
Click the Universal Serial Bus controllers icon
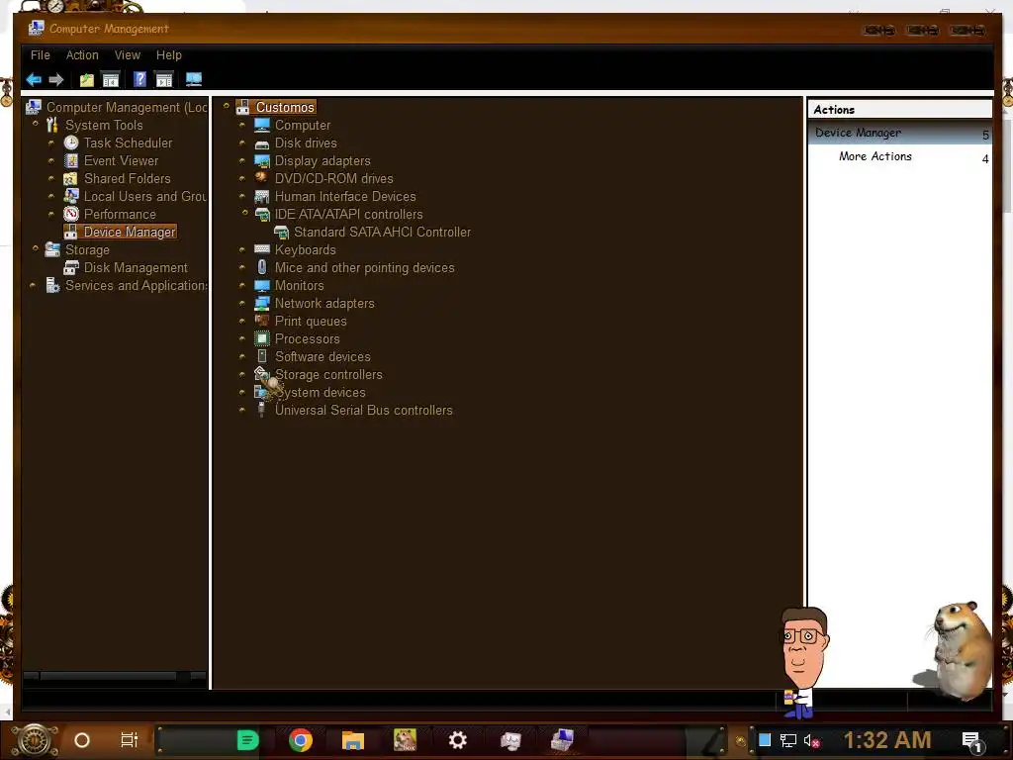click(x=261, y=410)
